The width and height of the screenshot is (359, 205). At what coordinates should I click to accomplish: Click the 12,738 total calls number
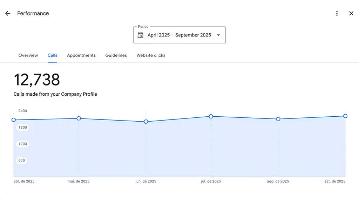[37, 80]
